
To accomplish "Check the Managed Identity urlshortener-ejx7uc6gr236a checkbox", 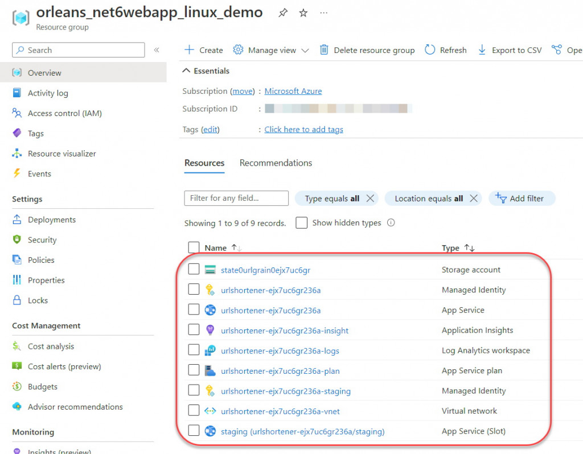I will [x=194, y=289].
